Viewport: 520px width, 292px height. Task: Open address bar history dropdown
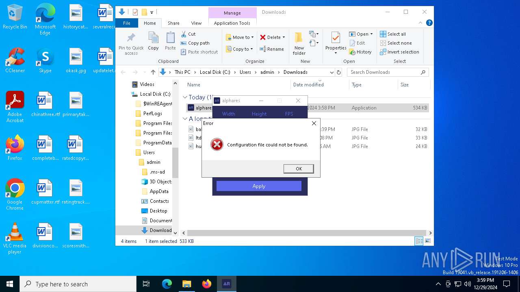(x=332, y=72)
